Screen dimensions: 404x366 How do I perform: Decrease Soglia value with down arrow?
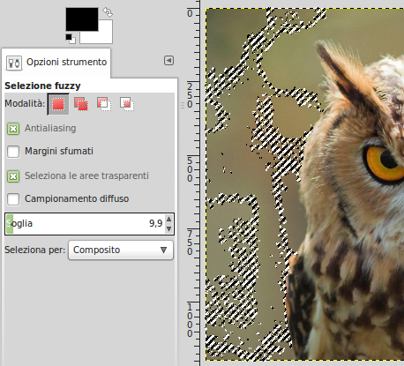pos(168,228)
